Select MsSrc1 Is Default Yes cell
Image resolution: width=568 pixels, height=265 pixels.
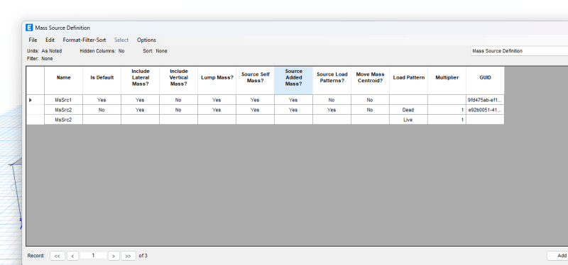click(x=102, y=100)
